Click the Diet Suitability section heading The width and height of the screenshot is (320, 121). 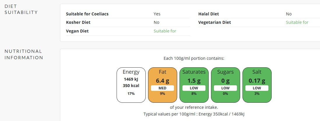coord(21,9)
